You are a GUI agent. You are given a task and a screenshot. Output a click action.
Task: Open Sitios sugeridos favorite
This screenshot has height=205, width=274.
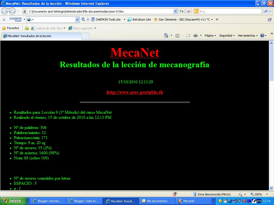(82, 28)
